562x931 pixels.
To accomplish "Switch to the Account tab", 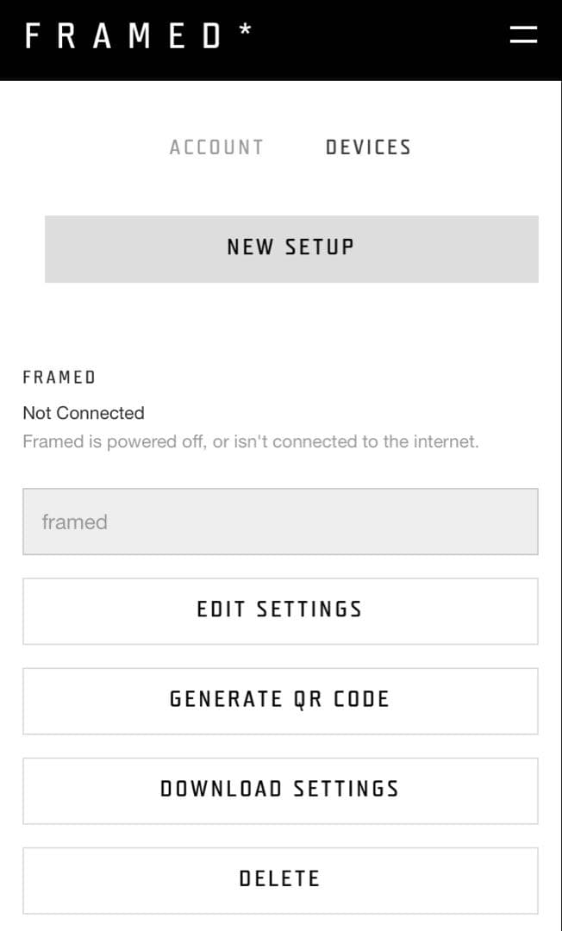I will tap(216, 147).
